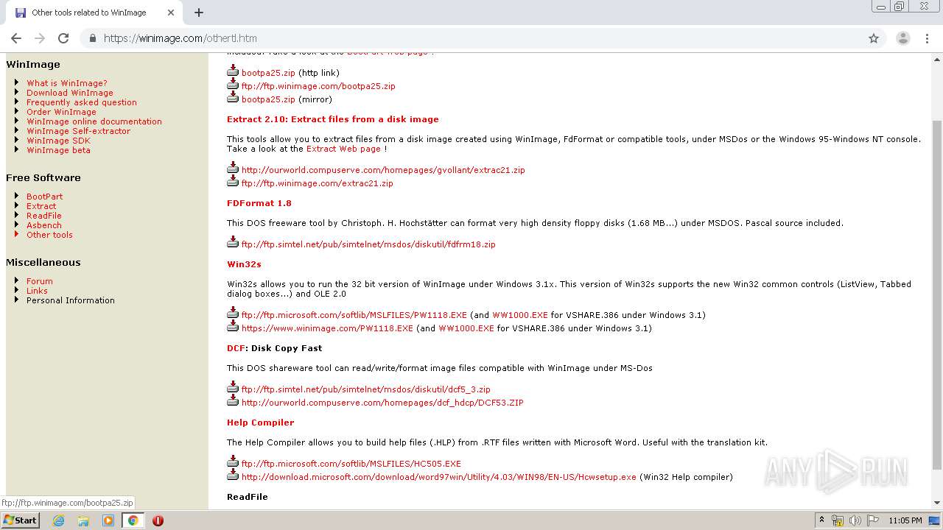Open 'WinImage SDK' sidebar link
943x530 pixels.
58,141
